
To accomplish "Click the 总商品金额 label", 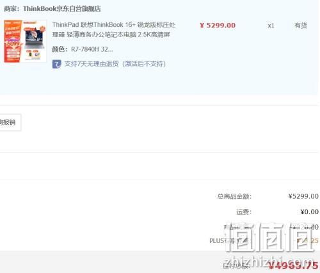I will tap(234, 196).
